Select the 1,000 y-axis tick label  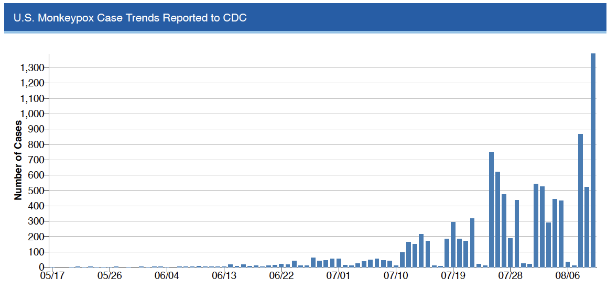[32, 114]
